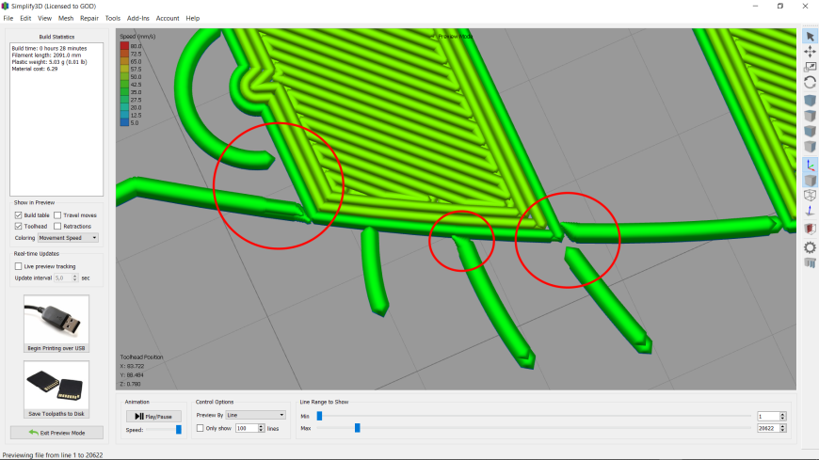Open the Preview By Line dropdown
The height and width of the screenshot is (460, 819).
[255, 415]
